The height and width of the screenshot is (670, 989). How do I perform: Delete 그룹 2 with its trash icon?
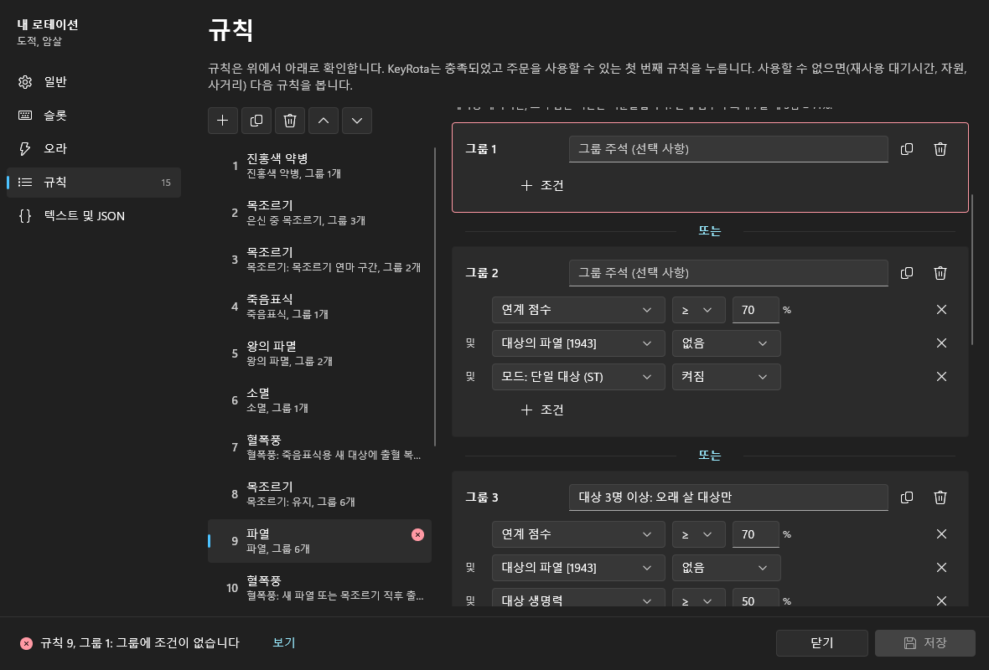(x=940, y=273)
